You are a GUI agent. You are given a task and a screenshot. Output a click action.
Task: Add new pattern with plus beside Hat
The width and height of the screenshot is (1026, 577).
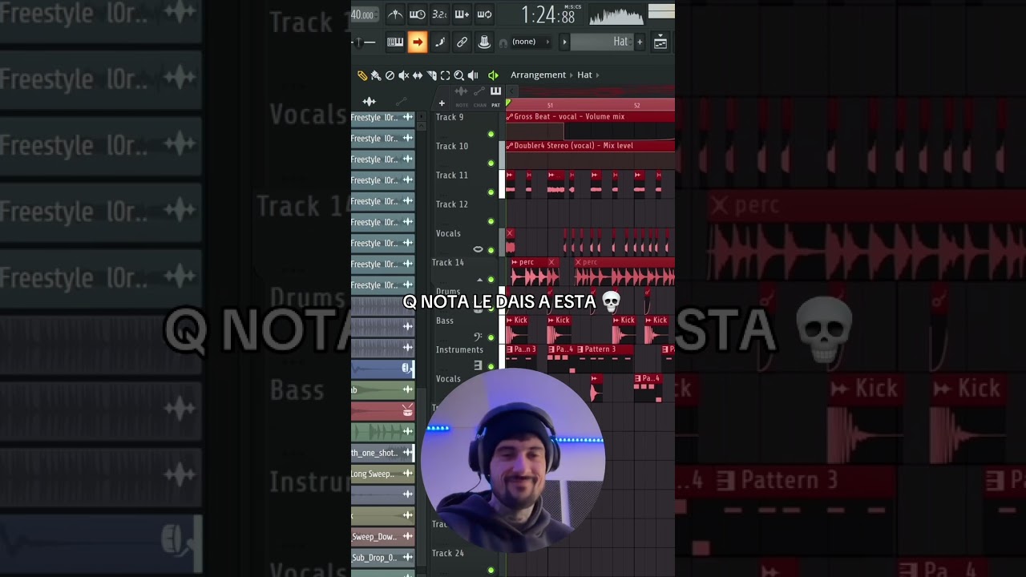point(640,42)
